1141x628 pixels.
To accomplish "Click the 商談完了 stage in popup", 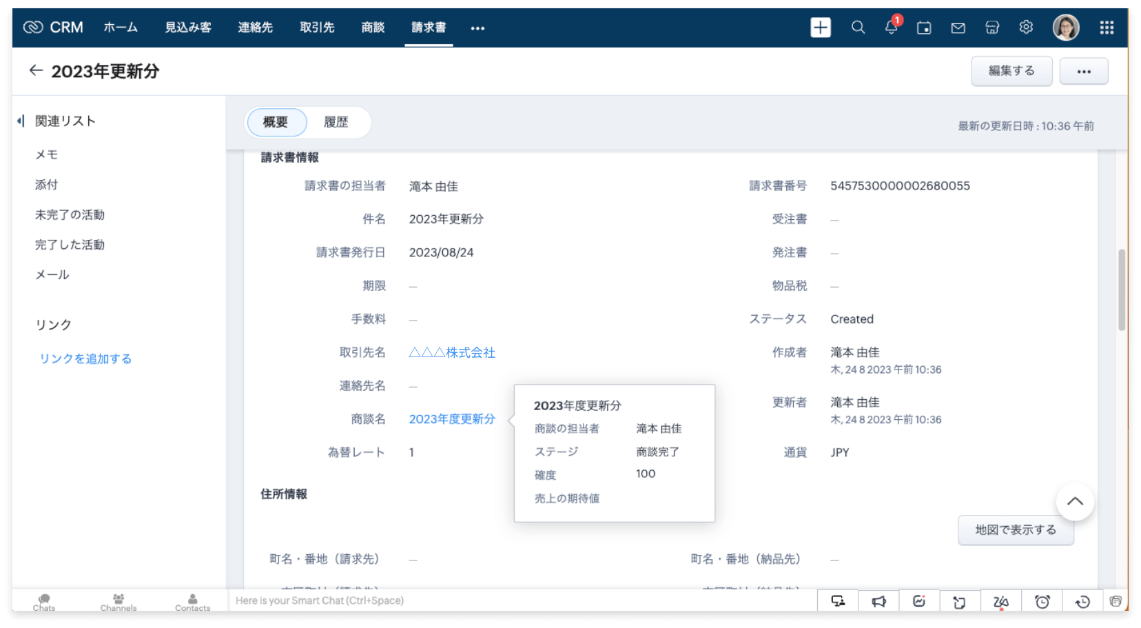I will coord(658,452).
